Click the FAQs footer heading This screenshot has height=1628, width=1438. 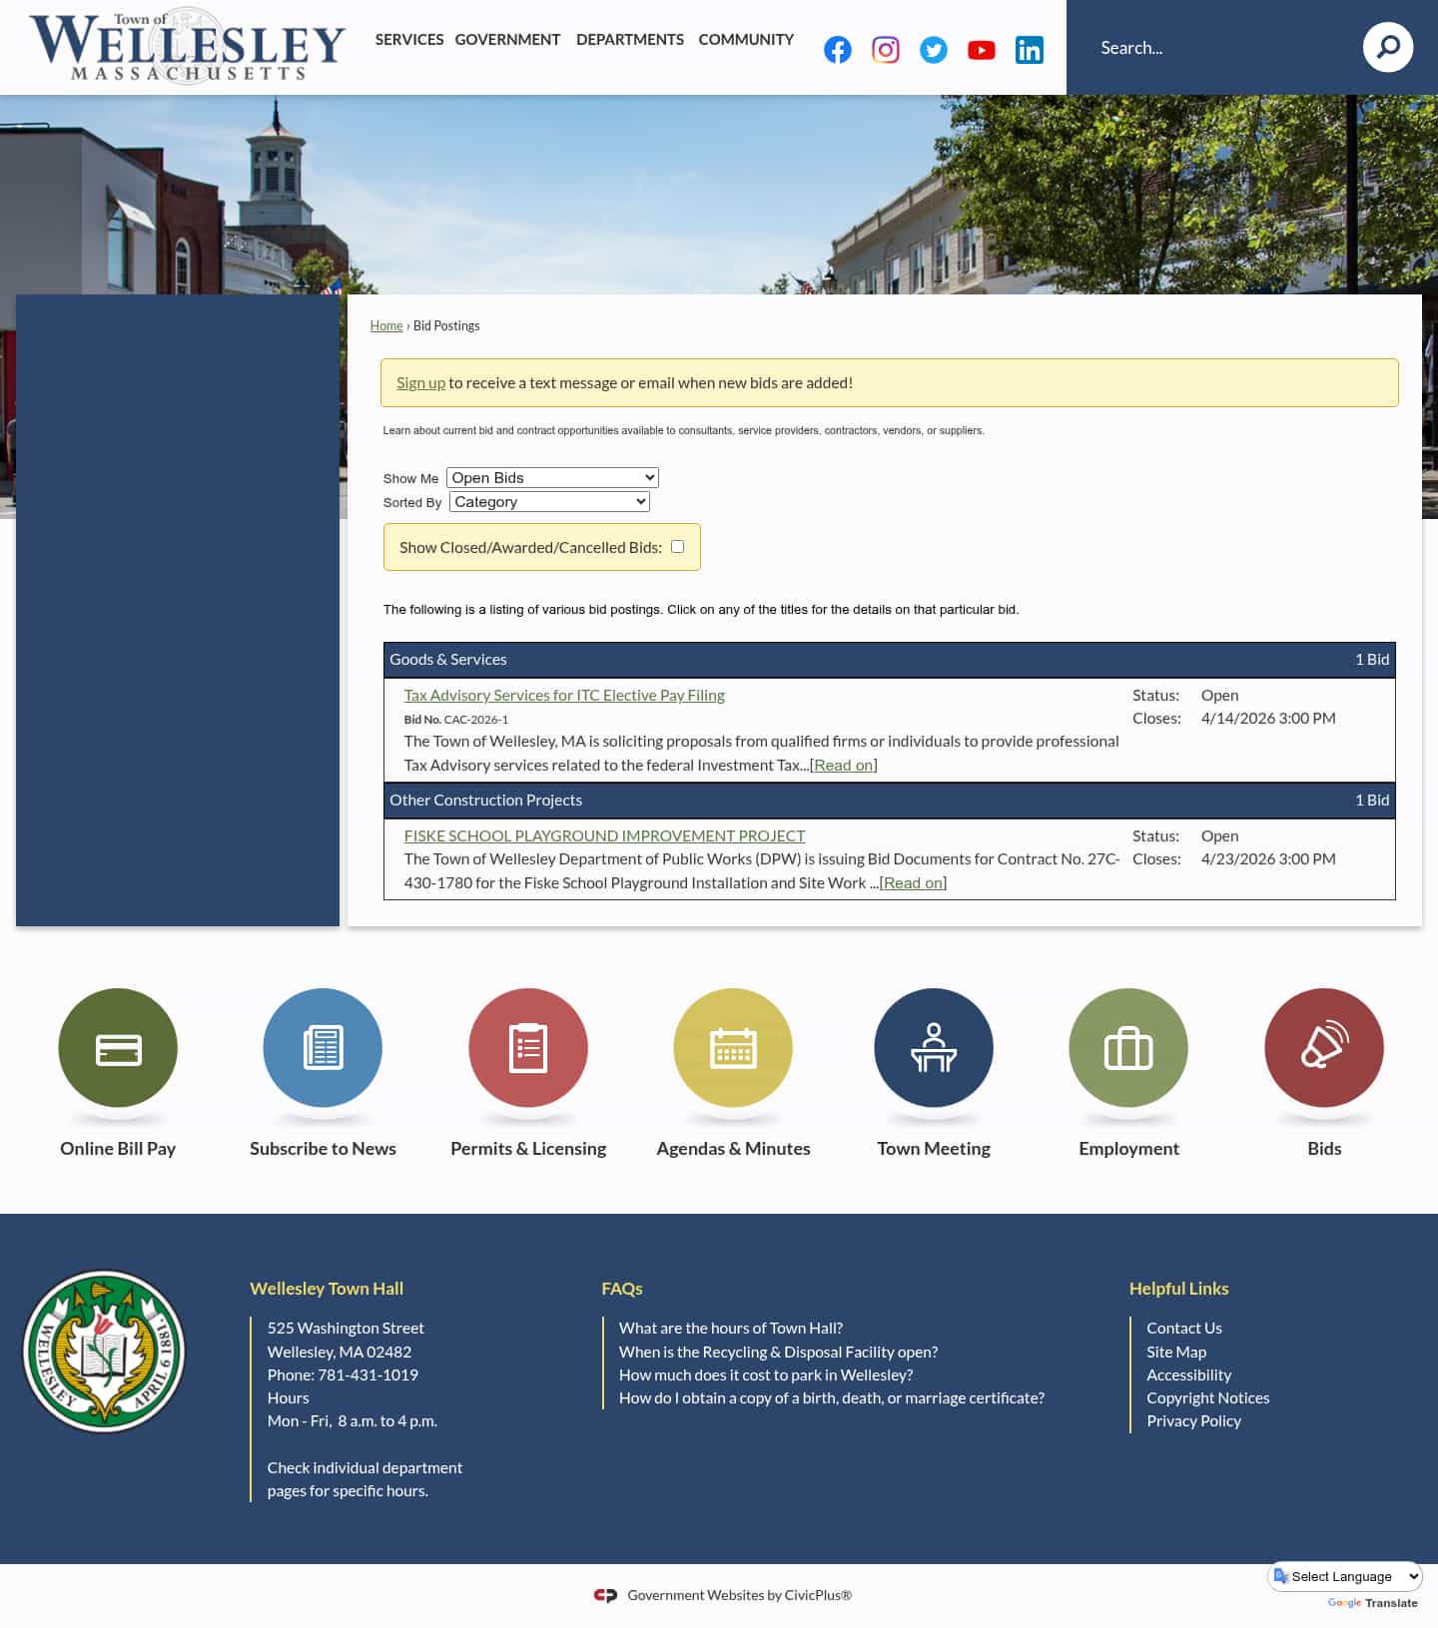621,1289
